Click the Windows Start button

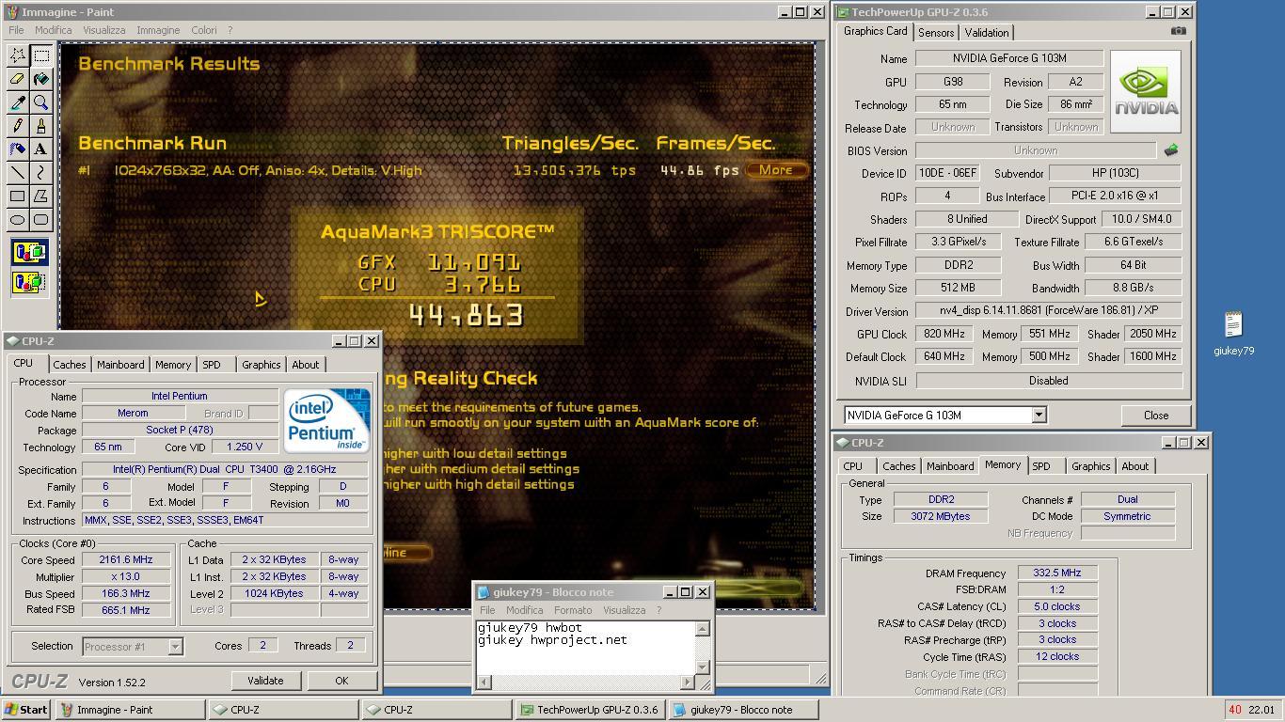tap(27, 710)
